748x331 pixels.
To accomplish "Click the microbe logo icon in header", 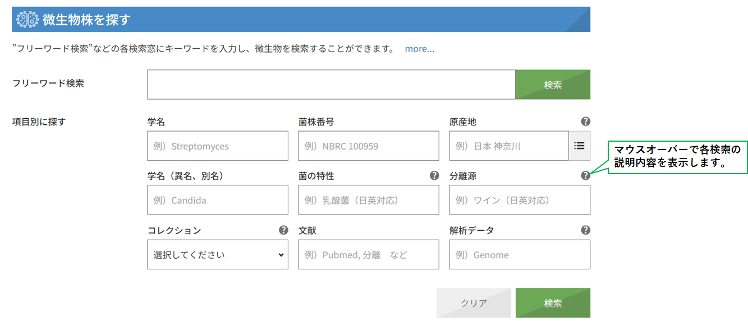I will click(27, 20).
